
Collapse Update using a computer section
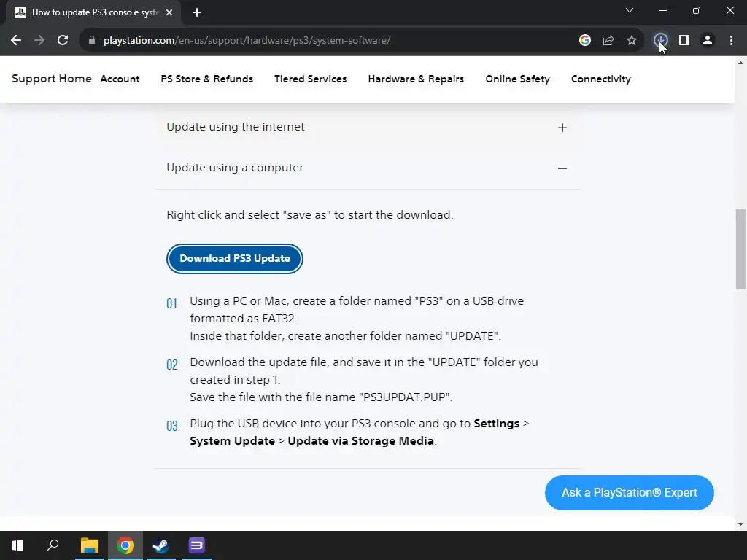pyautogui.click(x=368, y=168)
